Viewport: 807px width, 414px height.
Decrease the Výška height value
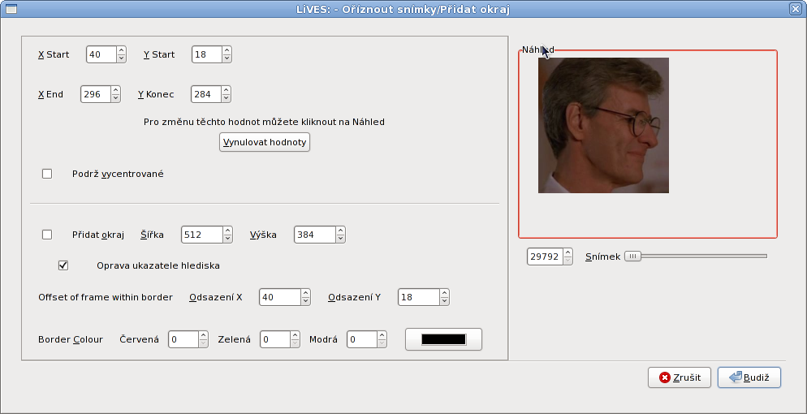click(x=340, y=239)
